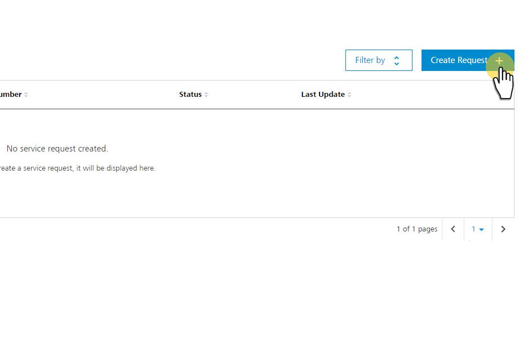The width and height of the screenshot is (528, 352).
Task: Click the sort arrows beside the Number column
Action: coord(26,95)
